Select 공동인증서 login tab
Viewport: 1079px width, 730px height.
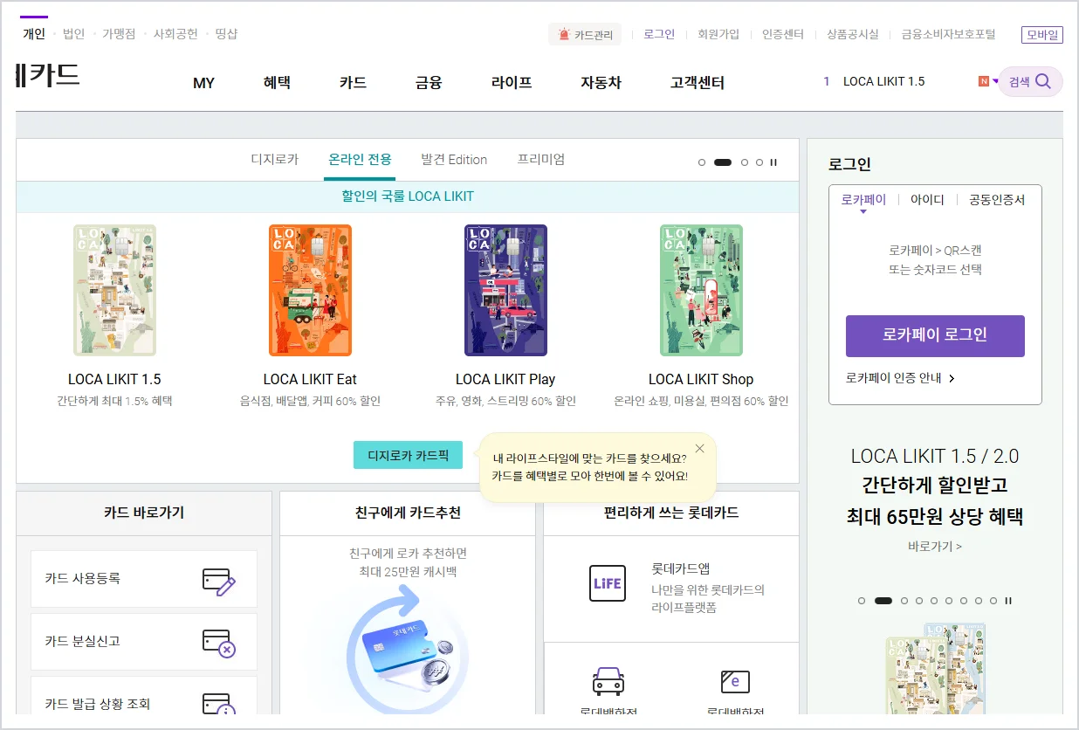(x=997, y=199)
